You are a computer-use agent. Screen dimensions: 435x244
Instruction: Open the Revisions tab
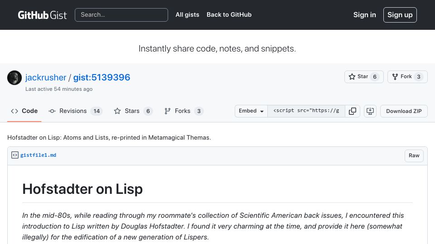click(x=76, y=111)
